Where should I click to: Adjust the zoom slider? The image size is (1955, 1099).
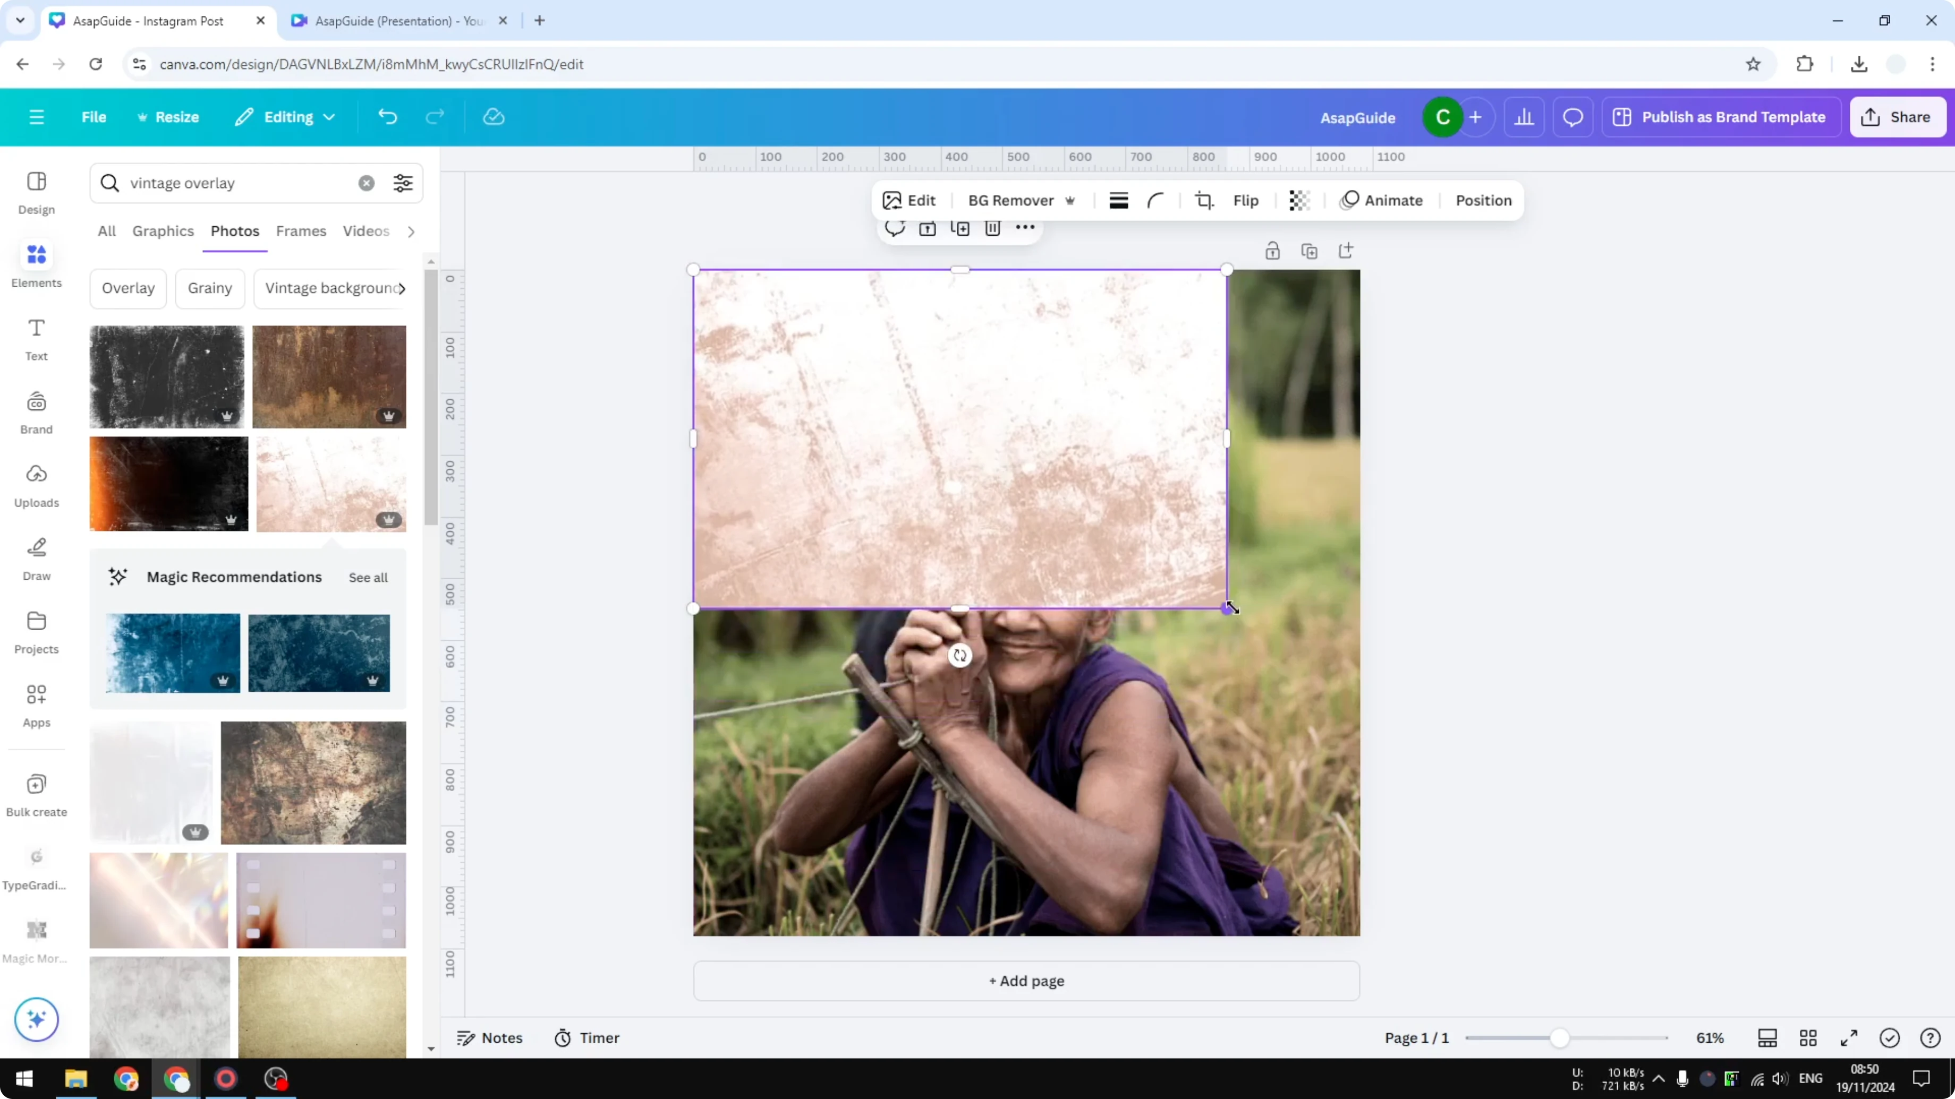pos(1562,1037)
